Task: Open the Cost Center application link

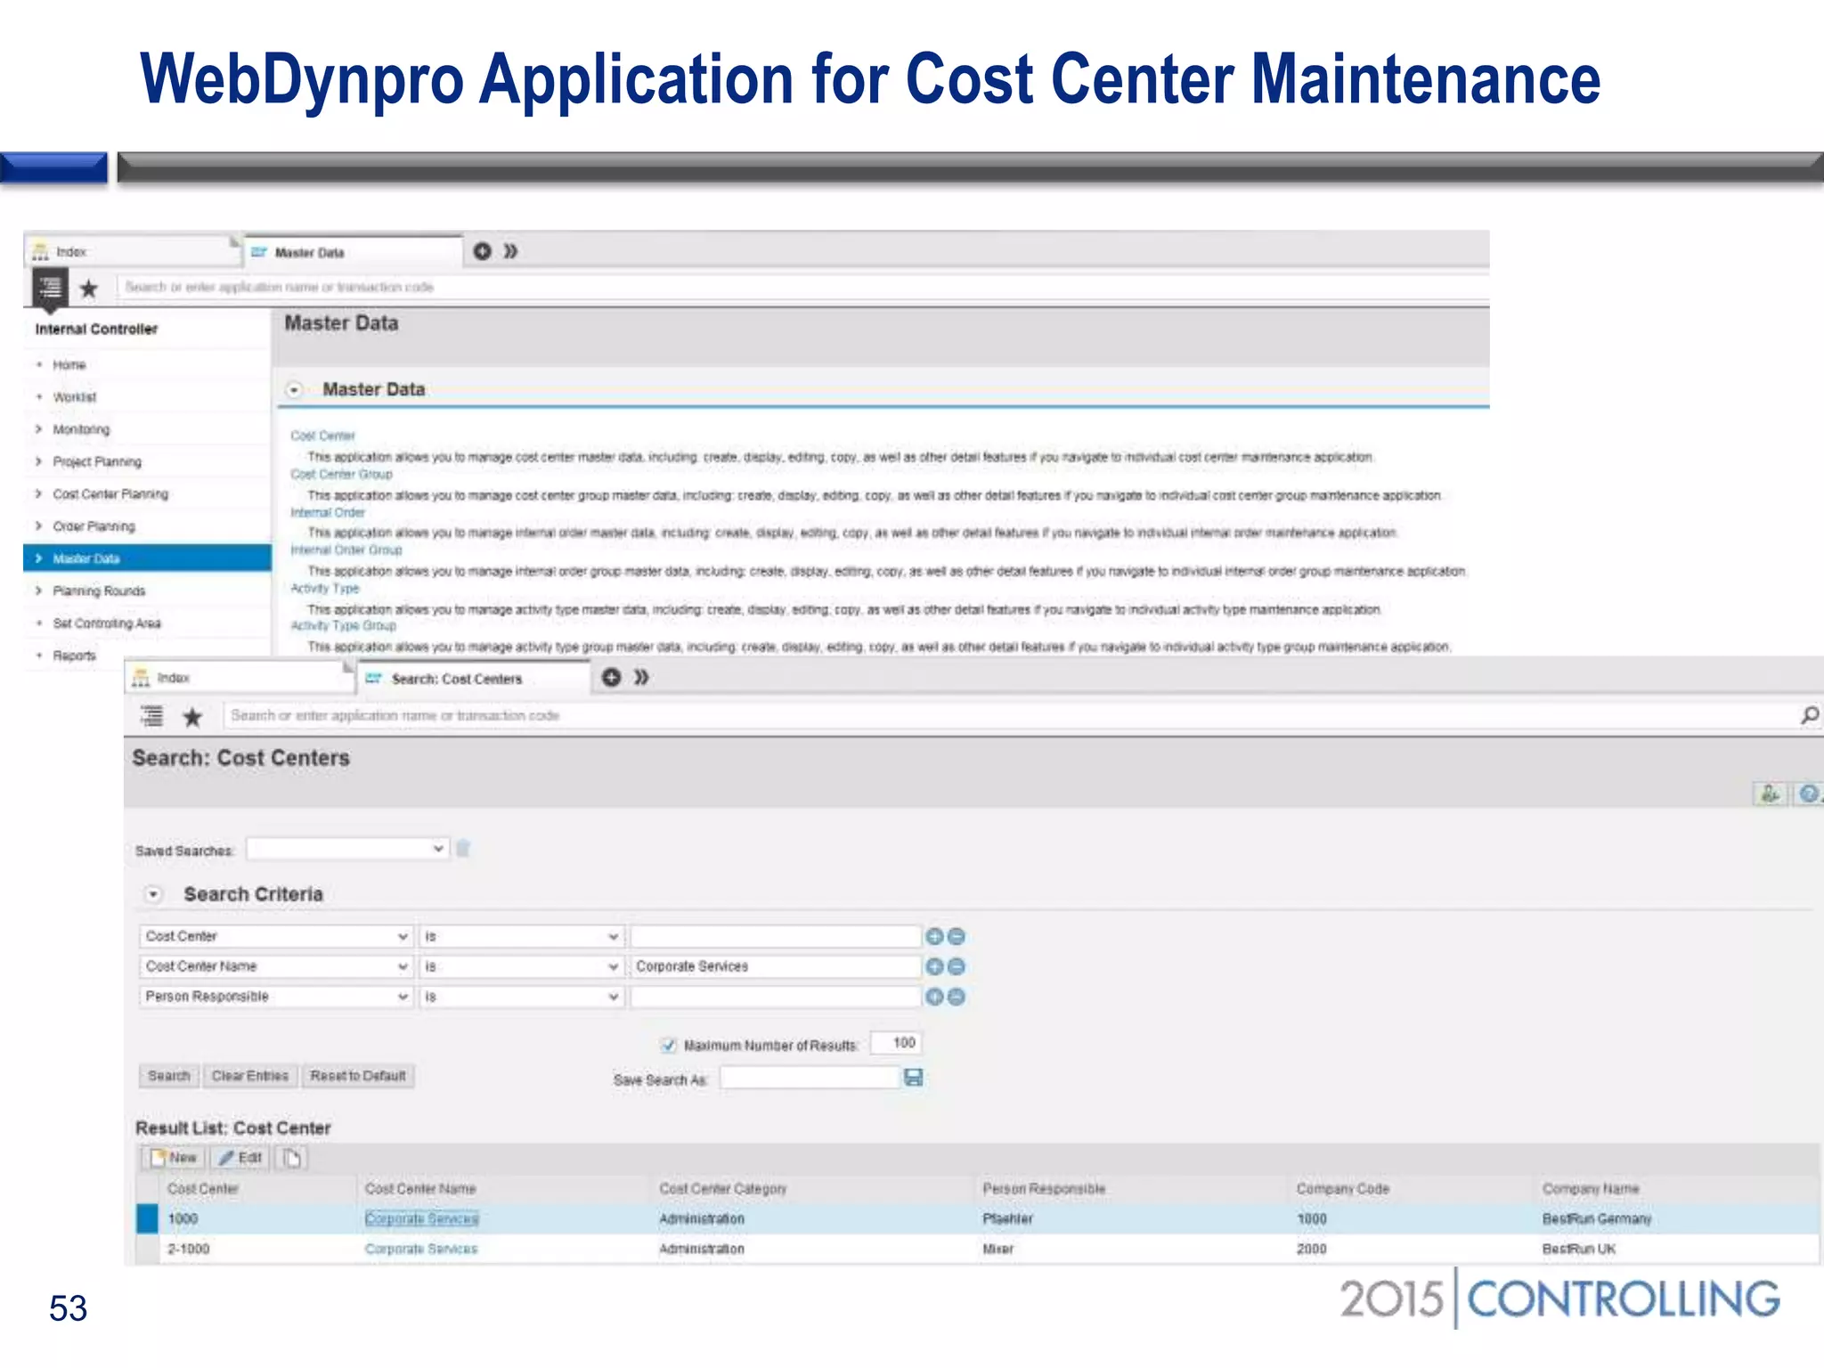Action: (x=322, y=436)
